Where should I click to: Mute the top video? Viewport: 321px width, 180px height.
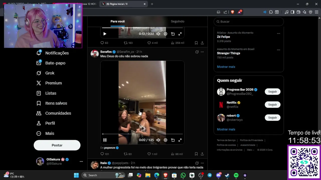(158, 34)
